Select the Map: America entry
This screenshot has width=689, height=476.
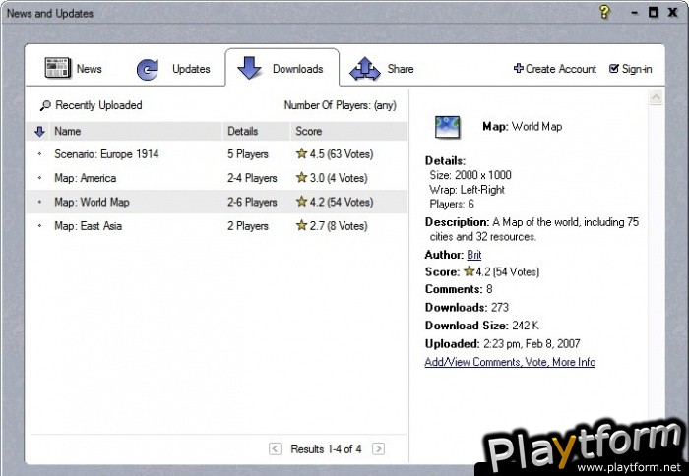click(x=217, y=178)
